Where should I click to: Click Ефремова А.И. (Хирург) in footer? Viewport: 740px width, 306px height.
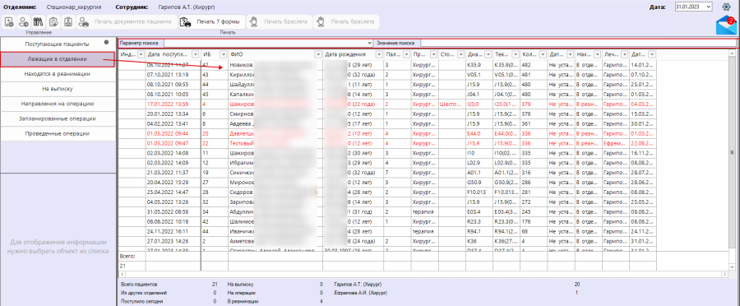pos(360,293)
